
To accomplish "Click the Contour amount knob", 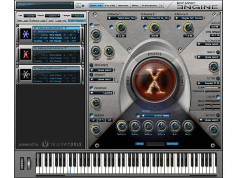I will (96, 103).
